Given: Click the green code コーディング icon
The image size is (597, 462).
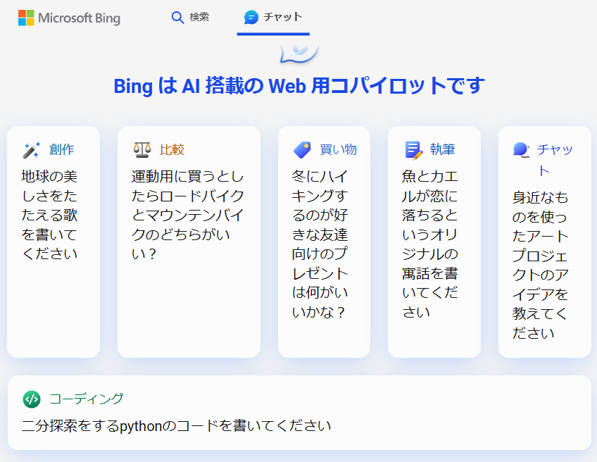Looking at the screenshot, I should pyautogui.click(x=32, y=399).
